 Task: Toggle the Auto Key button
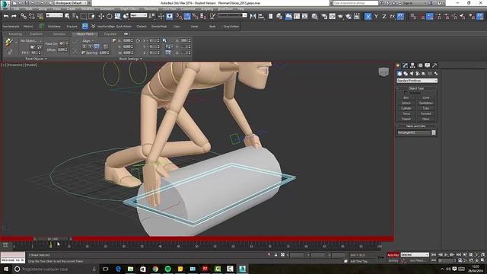pos(393,255)
